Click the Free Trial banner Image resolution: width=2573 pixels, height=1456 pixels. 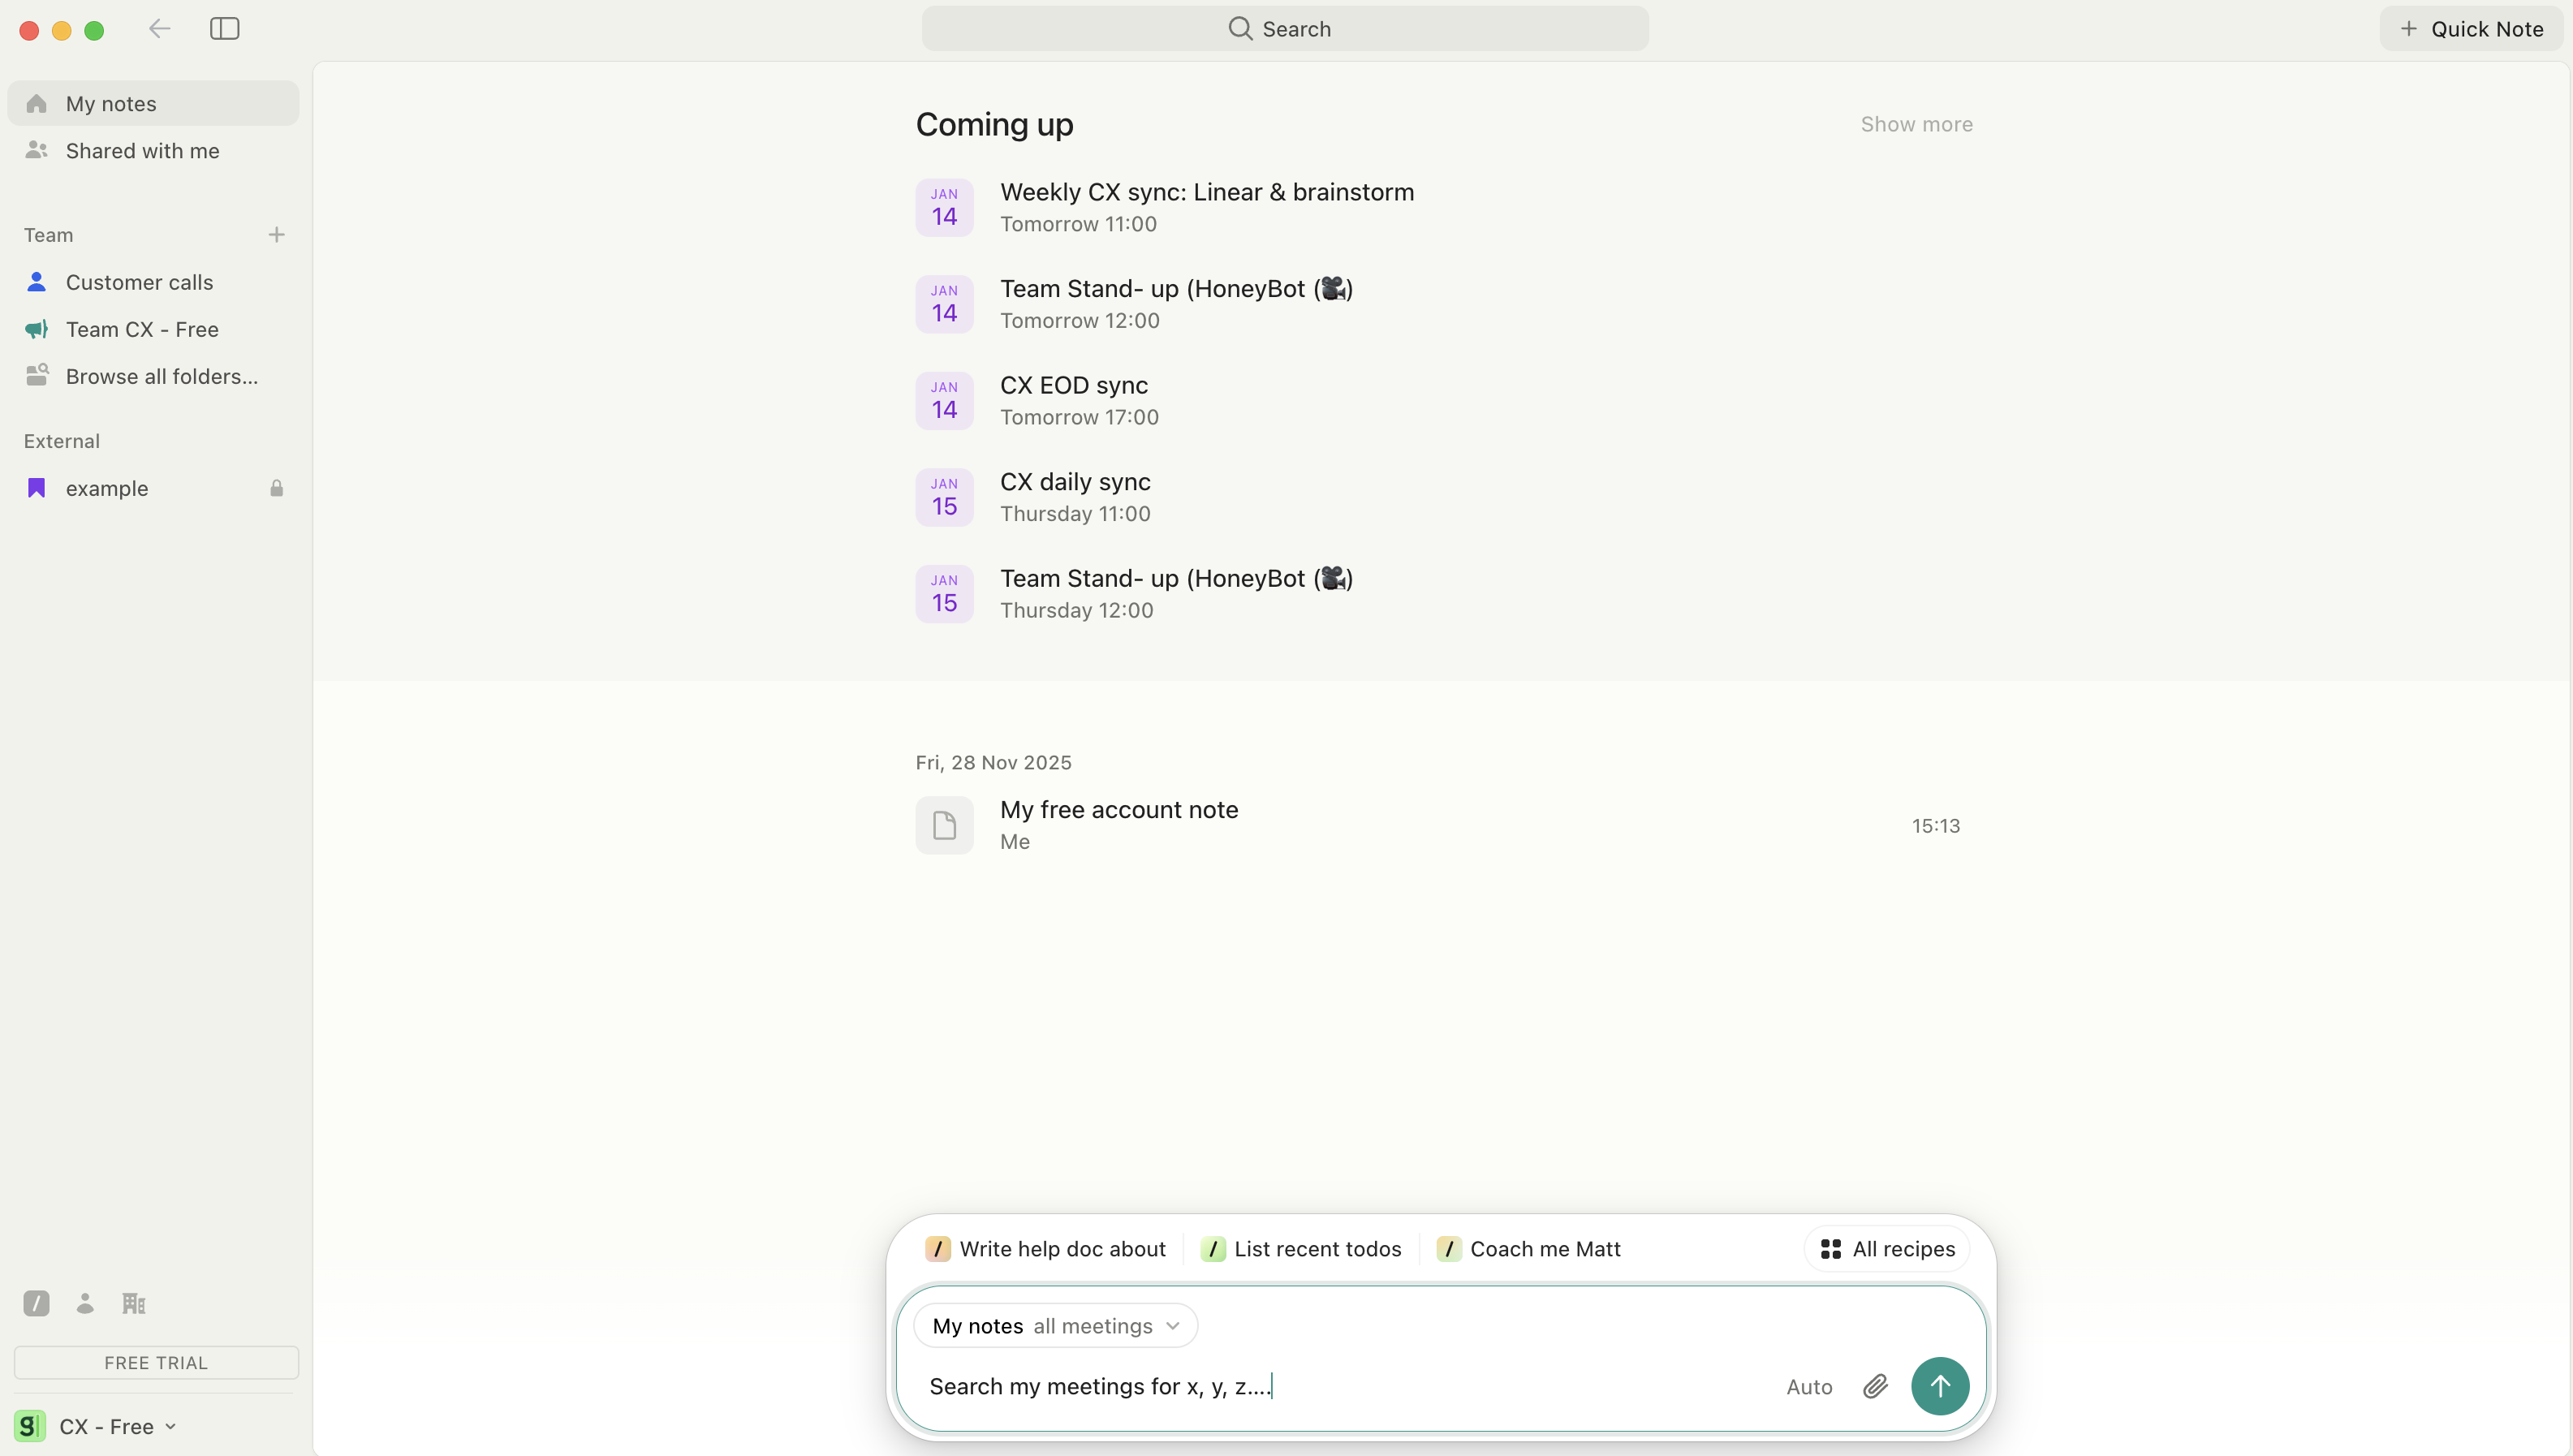pyautogui.click(x=156, y=1362)
